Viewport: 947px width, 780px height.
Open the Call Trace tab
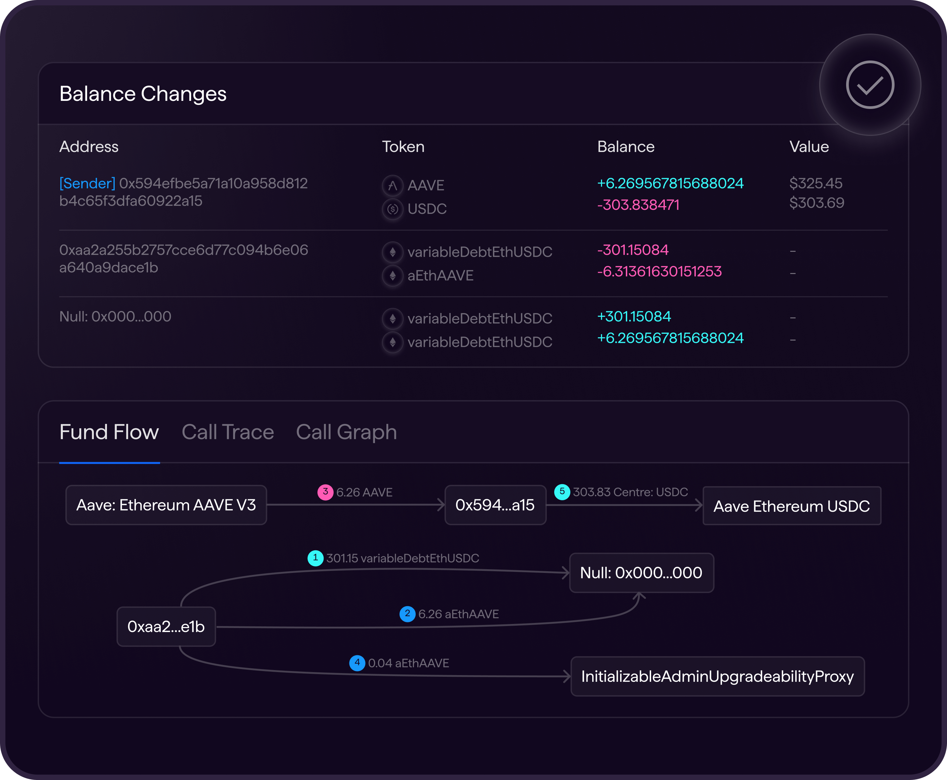click(228, 432)
